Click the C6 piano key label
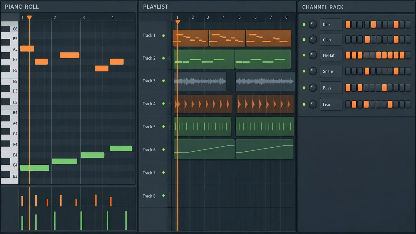The image size is (416, 234). [15, 29]
